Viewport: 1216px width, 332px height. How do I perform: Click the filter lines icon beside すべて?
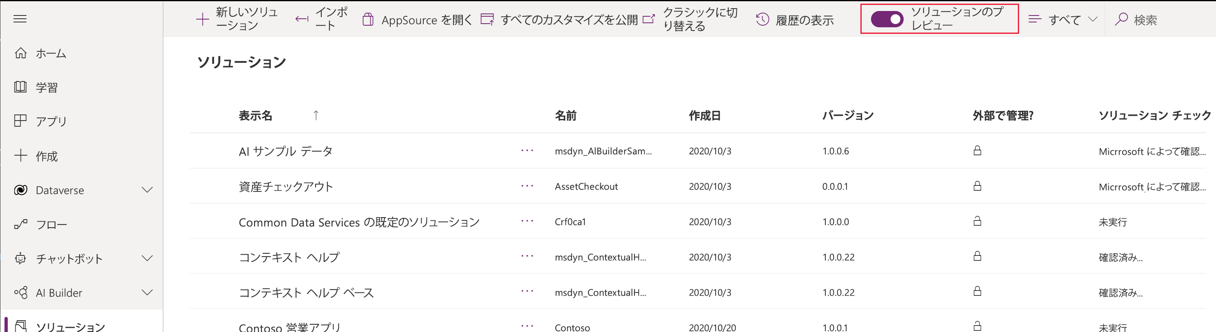pos(1035,19)
